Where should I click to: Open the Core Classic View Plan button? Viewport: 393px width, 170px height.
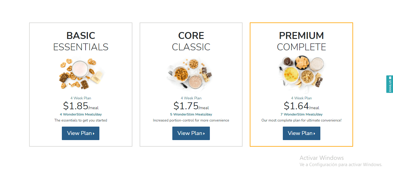191,133
